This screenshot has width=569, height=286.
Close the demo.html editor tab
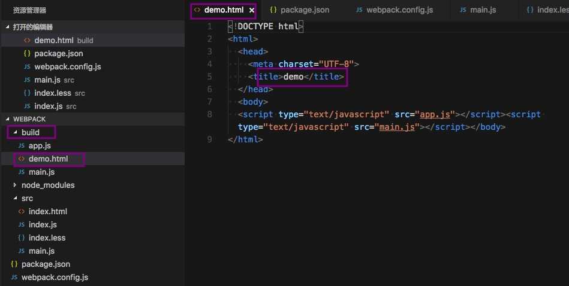[x=251, y=10]
